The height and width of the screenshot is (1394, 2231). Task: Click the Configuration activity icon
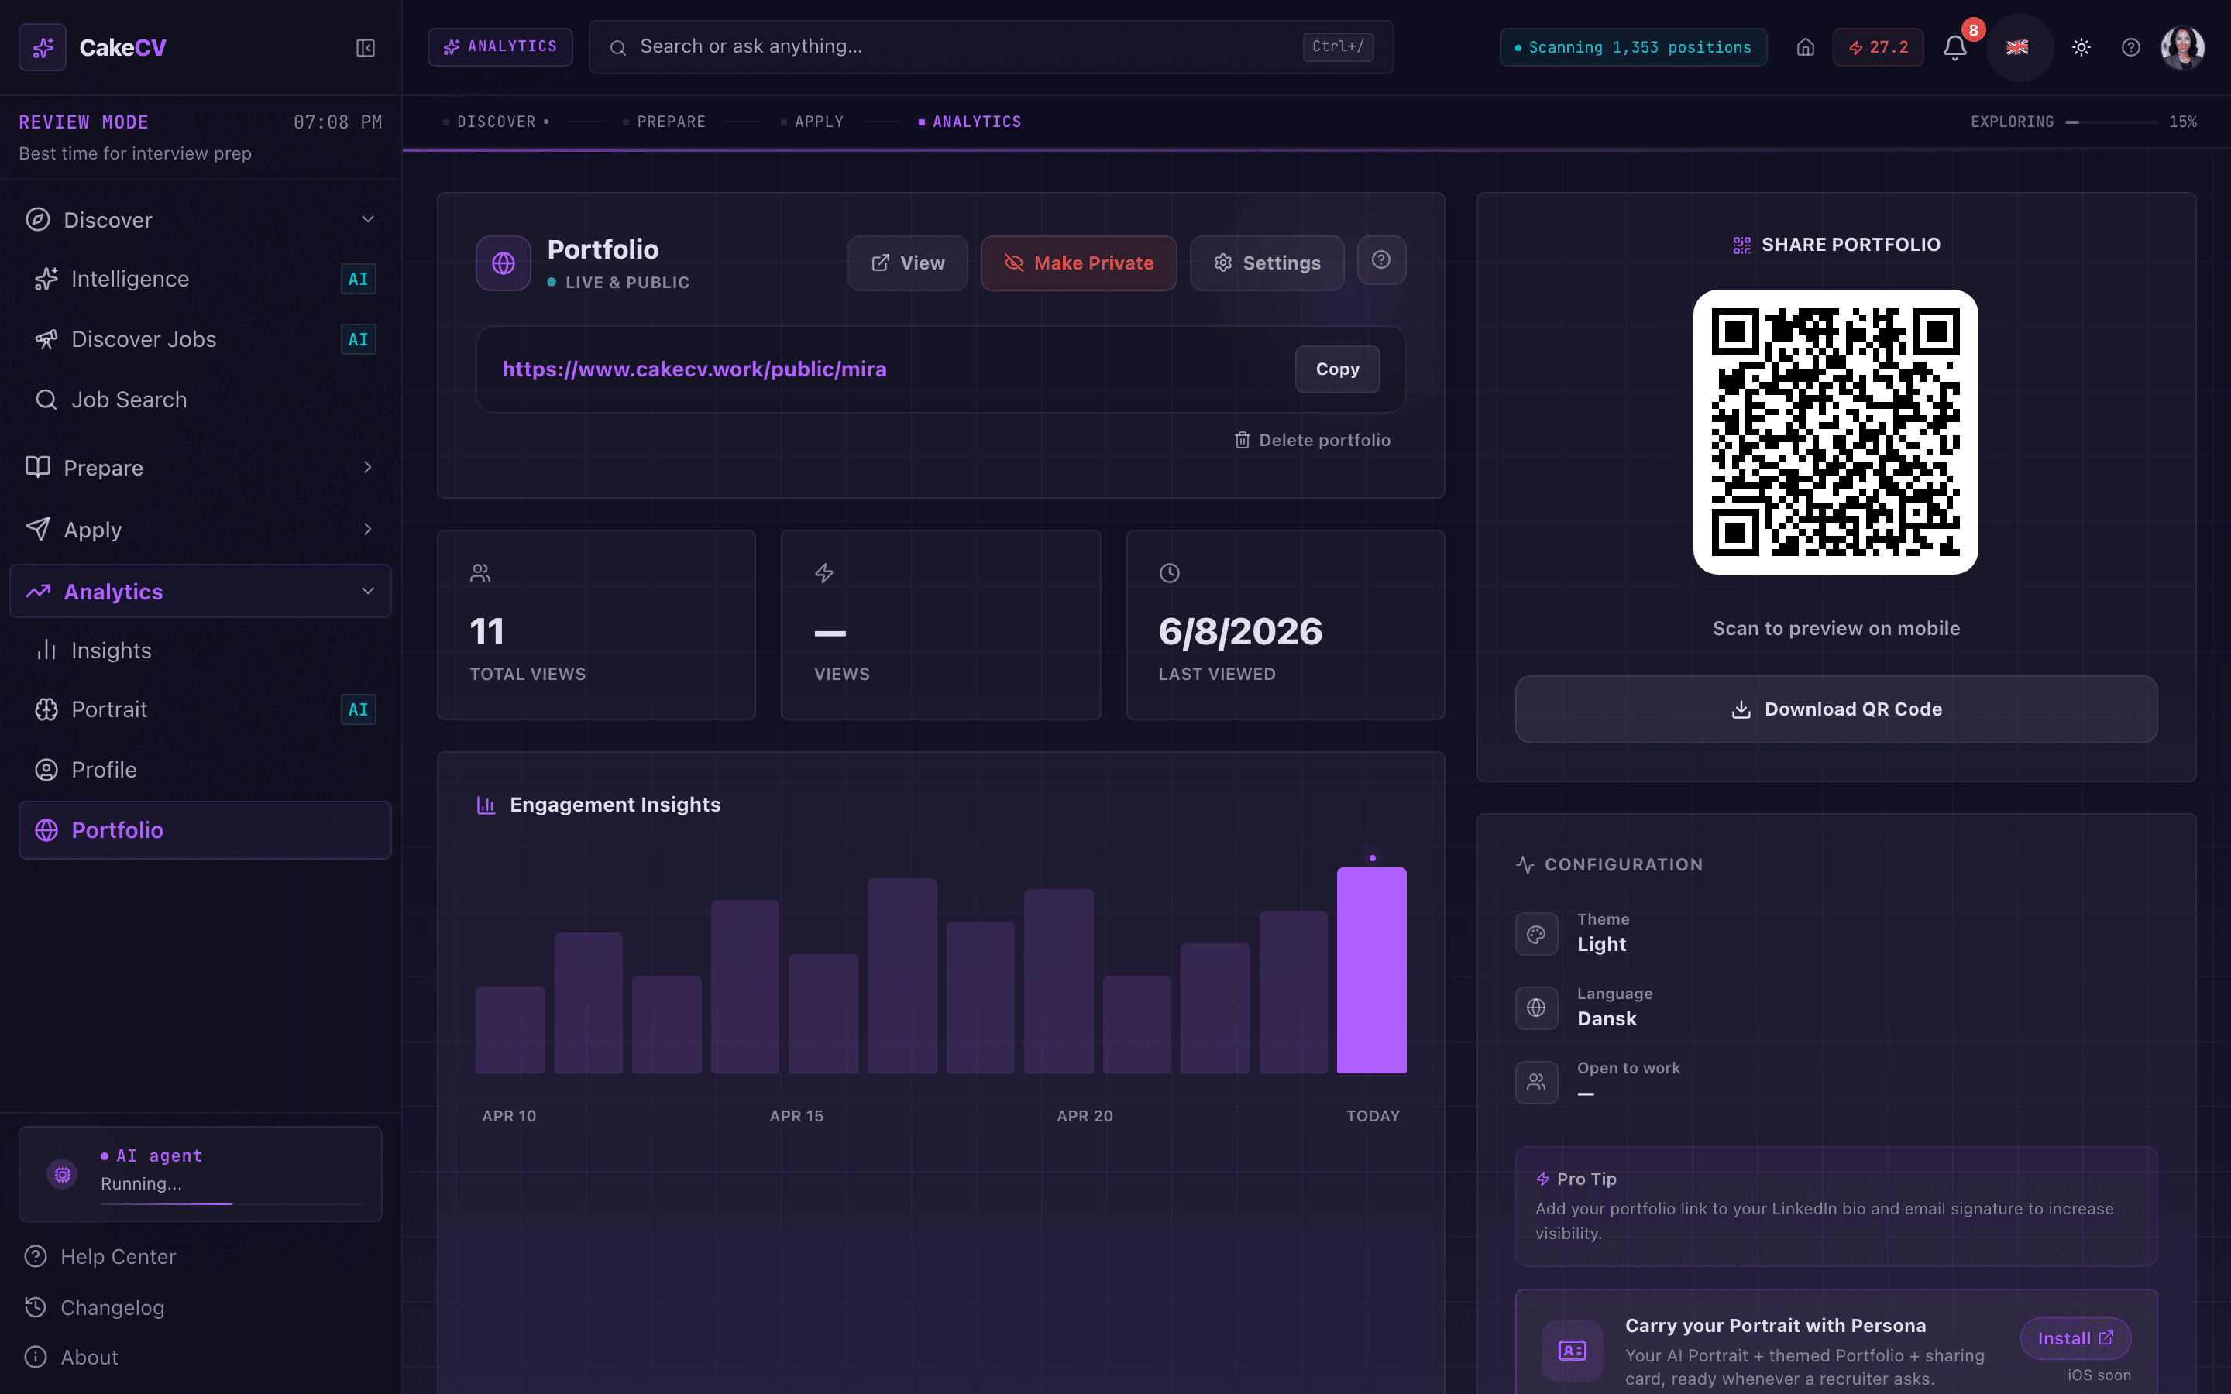point(1525,865)
